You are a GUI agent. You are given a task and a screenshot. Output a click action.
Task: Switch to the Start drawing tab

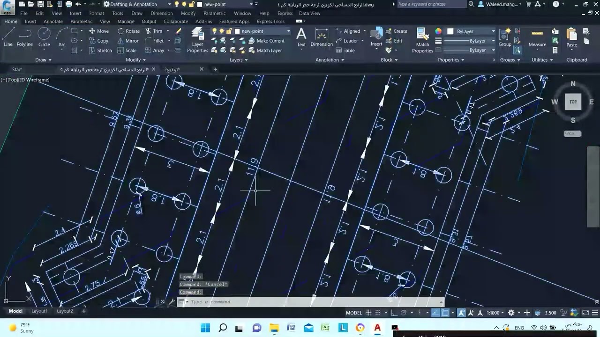coord(17,69)
